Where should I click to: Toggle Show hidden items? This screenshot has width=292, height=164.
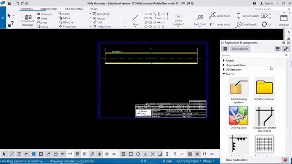pos(236,160)
